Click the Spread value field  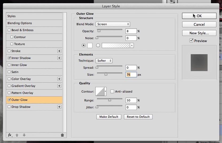(x=131, y=68)
